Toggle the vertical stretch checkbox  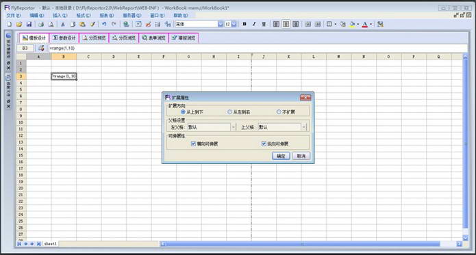[x=264, y=144]
